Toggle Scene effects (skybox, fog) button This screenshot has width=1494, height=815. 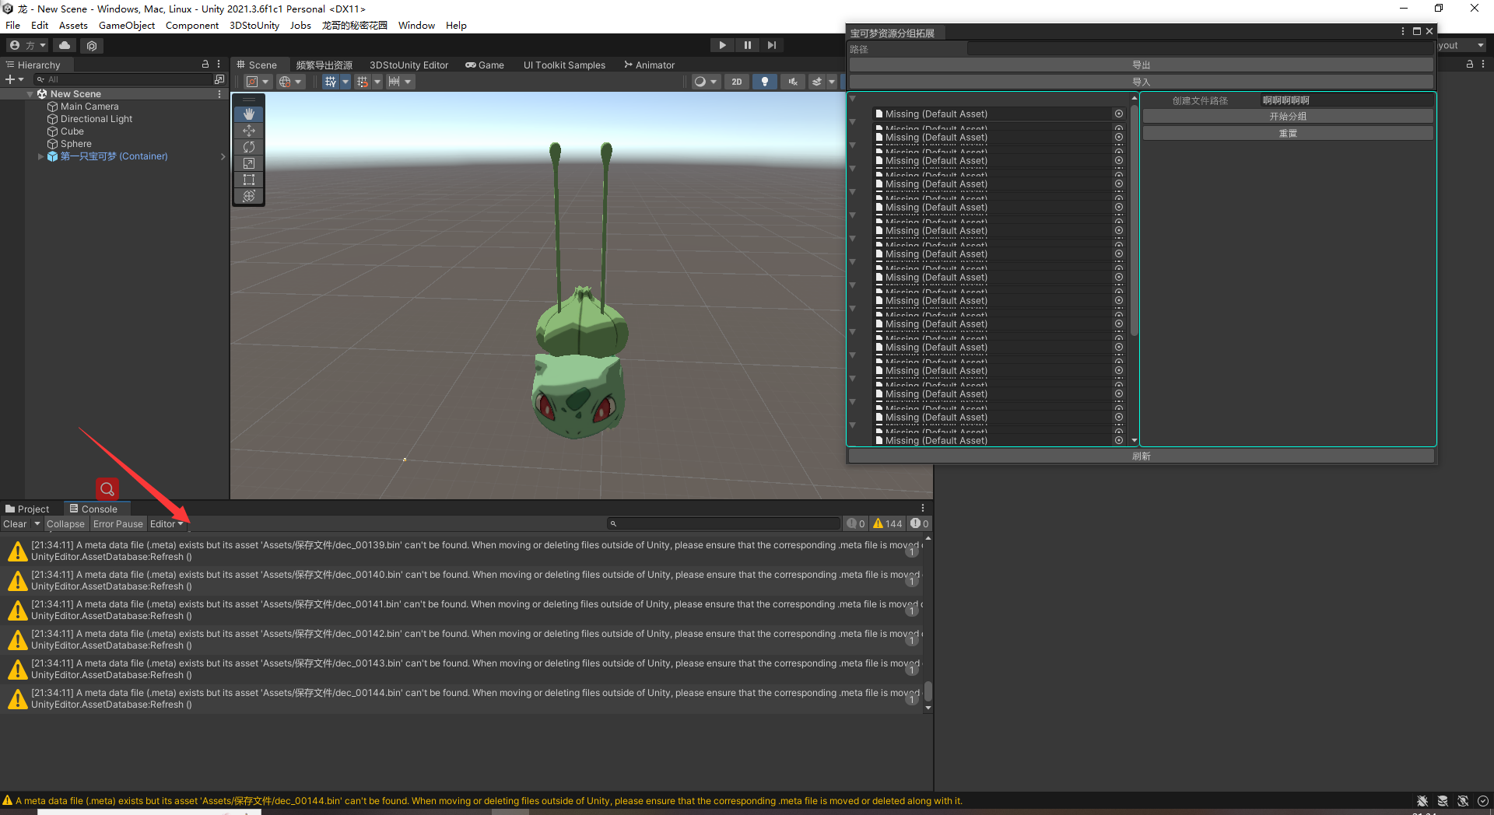coord(816,82)
